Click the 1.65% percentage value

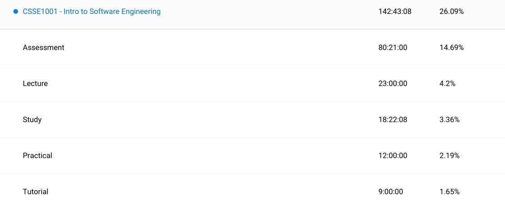(450, 192)
